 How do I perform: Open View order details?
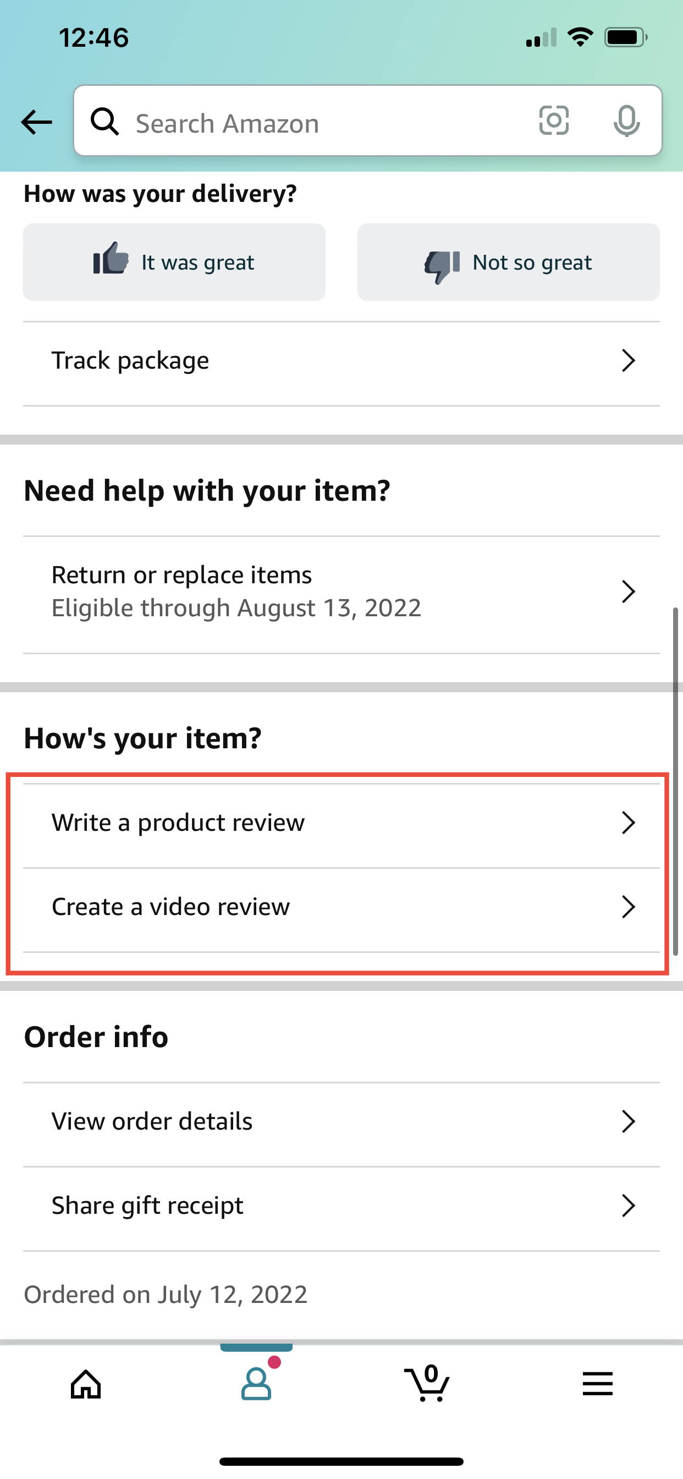tap(341, 1121)
